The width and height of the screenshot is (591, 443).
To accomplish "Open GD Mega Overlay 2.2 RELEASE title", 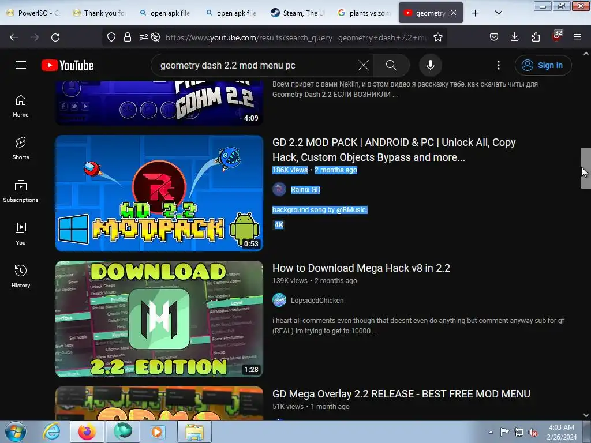I will [401, 393].
